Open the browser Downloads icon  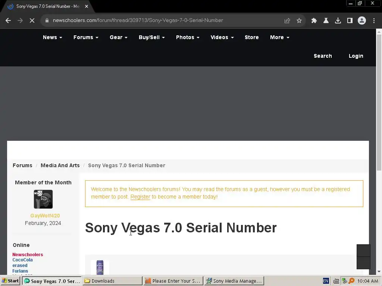coord(338,21)
